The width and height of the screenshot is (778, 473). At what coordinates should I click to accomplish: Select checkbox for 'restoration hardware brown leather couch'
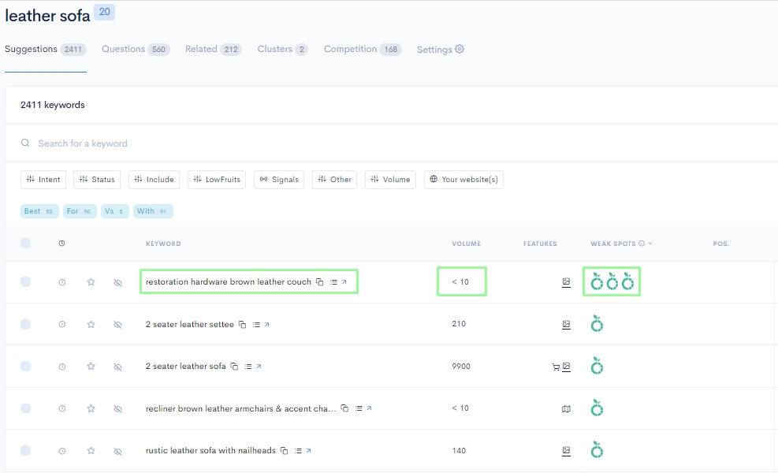click(x=26, y=282)
